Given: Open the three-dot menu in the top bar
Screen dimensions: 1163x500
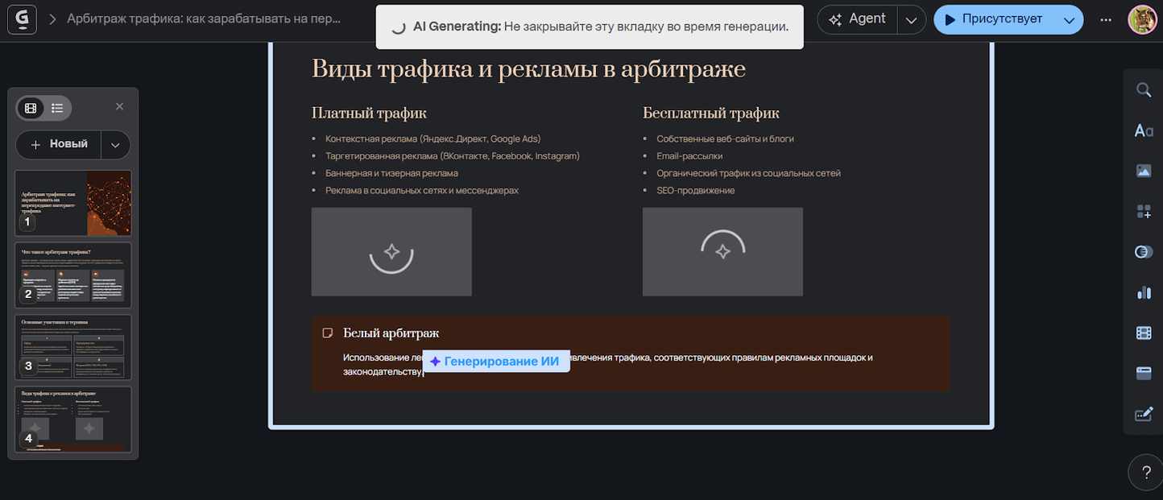Looking at the screenshot, I should click(x=1106, y=19).
